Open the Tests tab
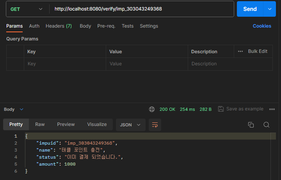281x180 pixels. pyautogui.click(x=128, y=26)
